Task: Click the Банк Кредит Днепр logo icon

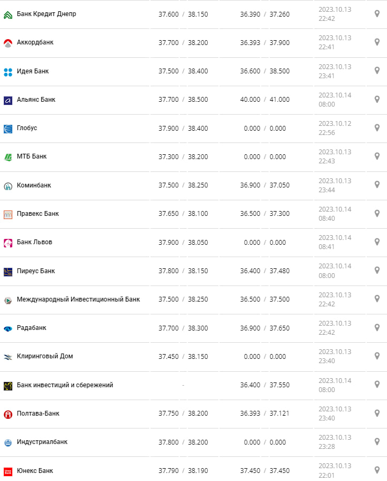Action: pos(8,14)
